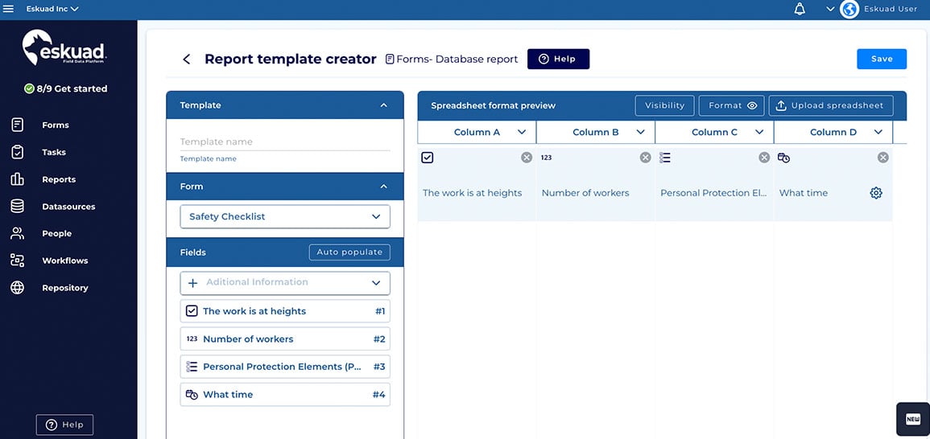The width and height of the screenshot is (930, 439).
Task: Open the hamburger menu icon
Action: (8, 9)
